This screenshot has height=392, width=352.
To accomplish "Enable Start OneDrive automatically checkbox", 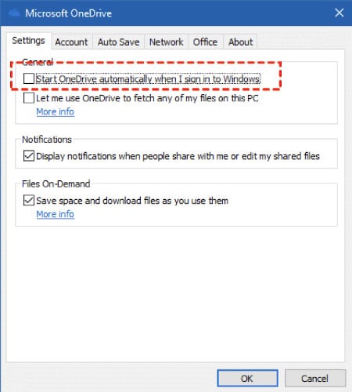I will [x=29, y=78].
